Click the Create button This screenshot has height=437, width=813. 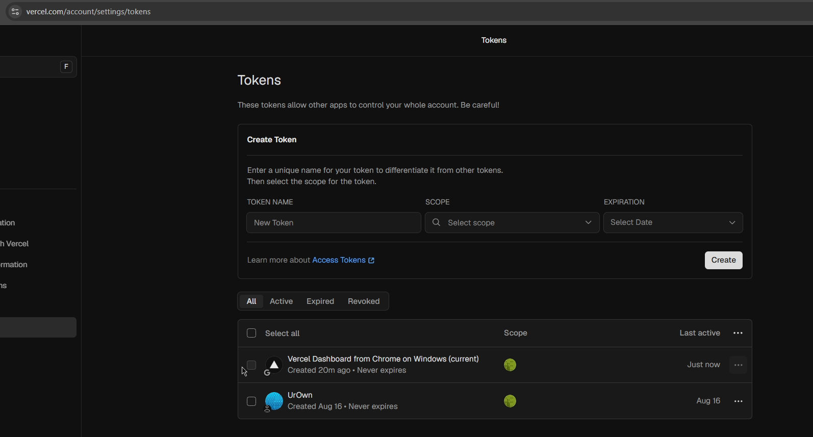coord(723,260)
